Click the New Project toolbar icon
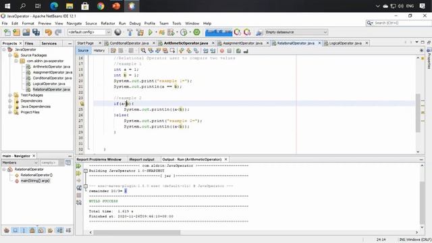 pyautogui.click(x=16, y=32)
